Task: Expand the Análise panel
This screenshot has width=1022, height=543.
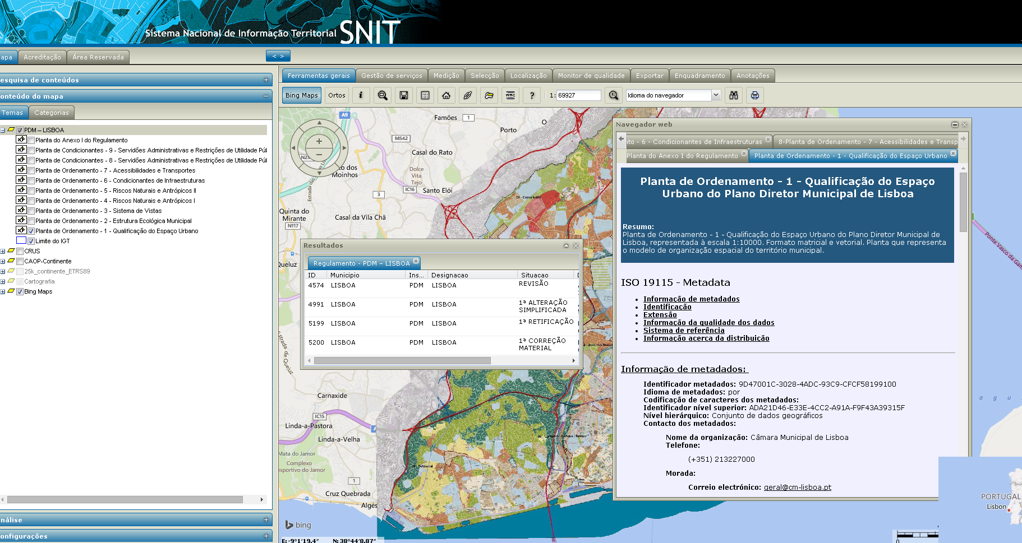Action: click(266, 520)
